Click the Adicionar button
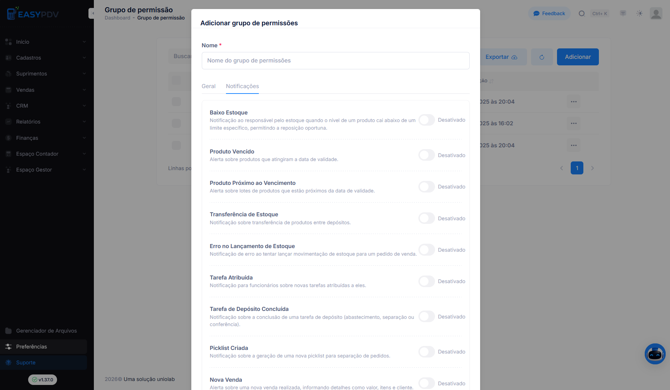Image resolution: width=670 pixels, height=390 pixels. click(x=578, y=57)
